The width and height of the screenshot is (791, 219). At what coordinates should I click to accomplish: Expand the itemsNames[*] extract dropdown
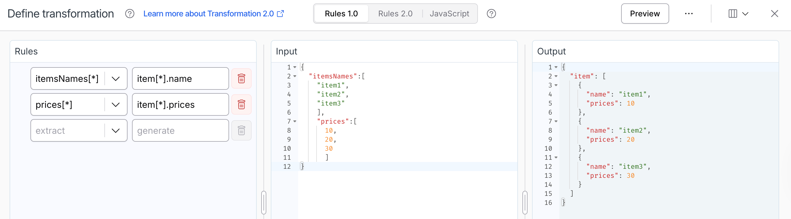click(115, 79)
